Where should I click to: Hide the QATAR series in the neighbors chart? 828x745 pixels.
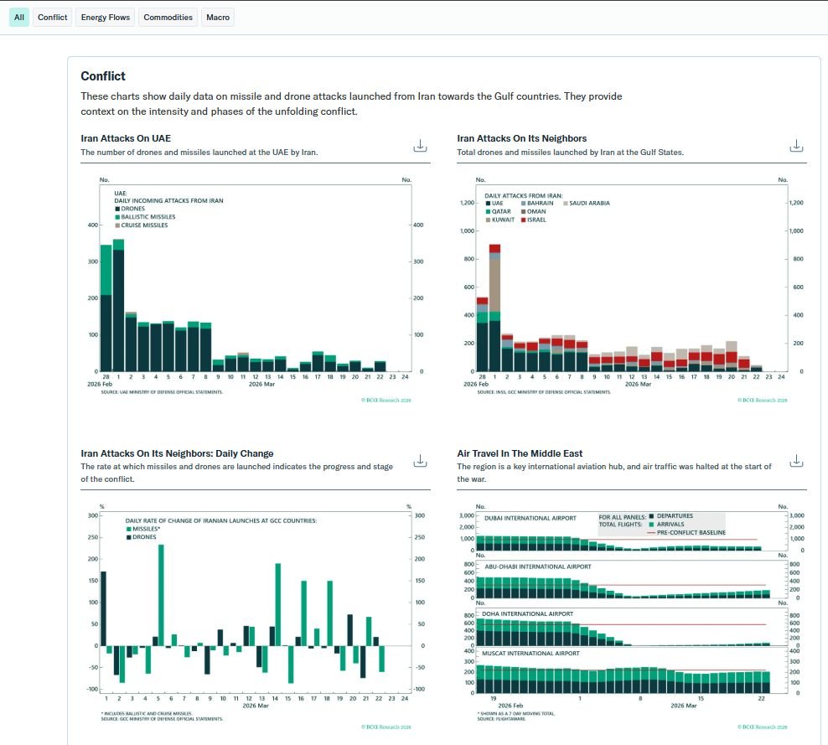point(500,211)
